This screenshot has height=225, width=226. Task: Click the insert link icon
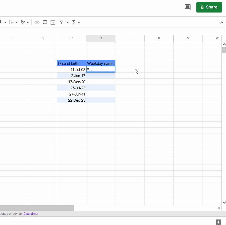click(37, 22)
